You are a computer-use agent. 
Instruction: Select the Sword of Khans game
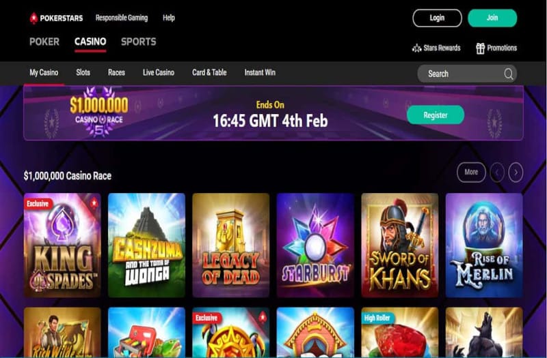400,245
